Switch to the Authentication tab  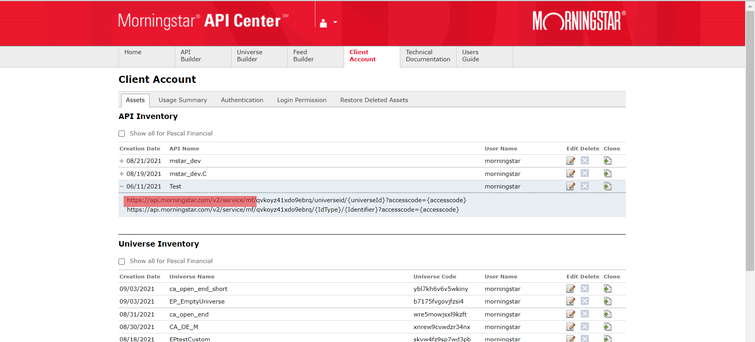tap(242, 100)
